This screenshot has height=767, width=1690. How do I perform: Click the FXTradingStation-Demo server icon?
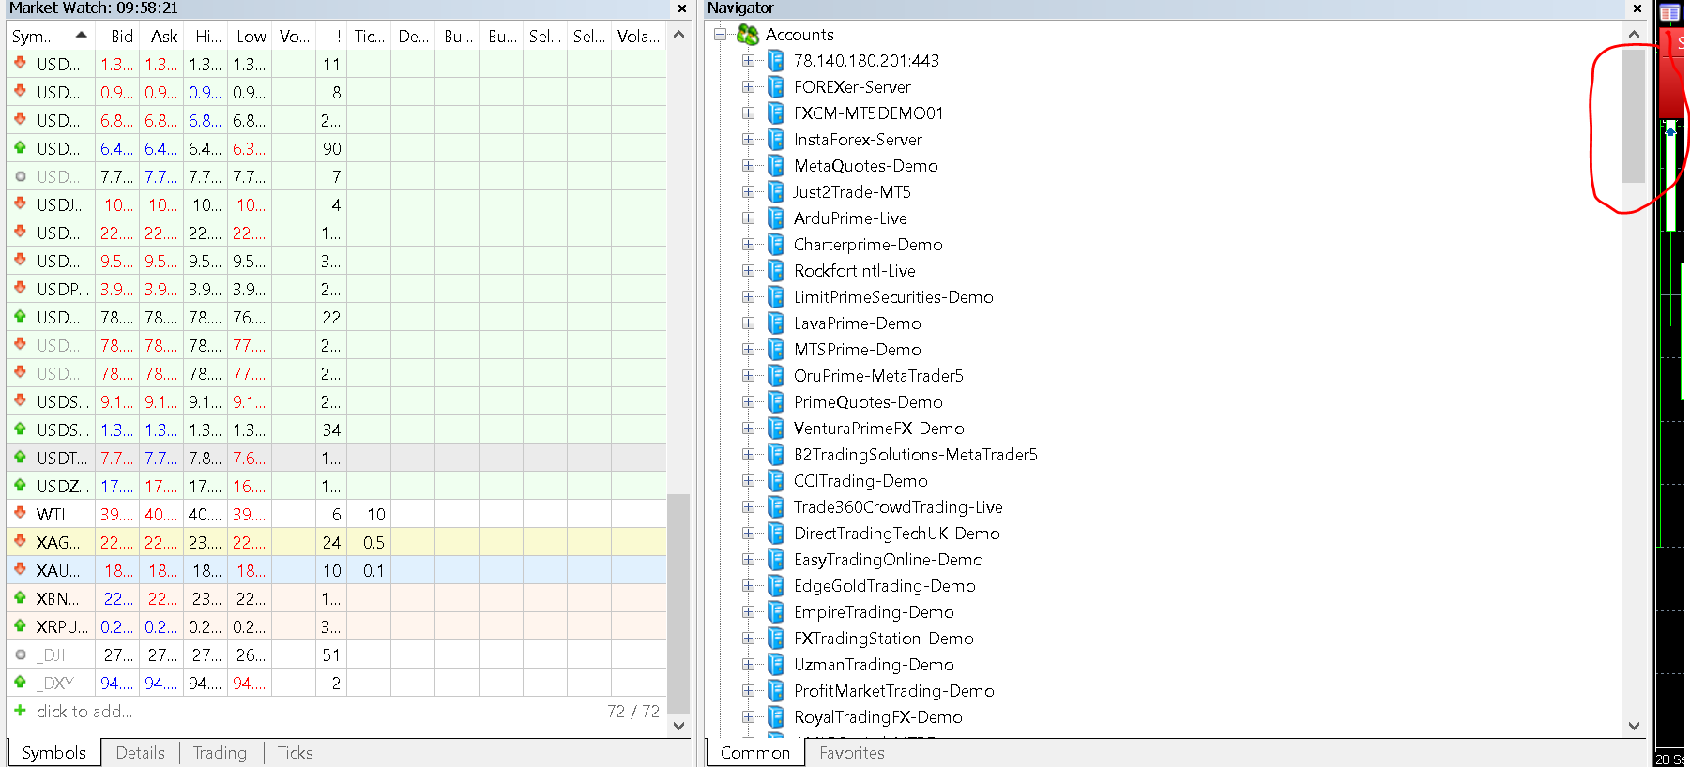[775, 639]
